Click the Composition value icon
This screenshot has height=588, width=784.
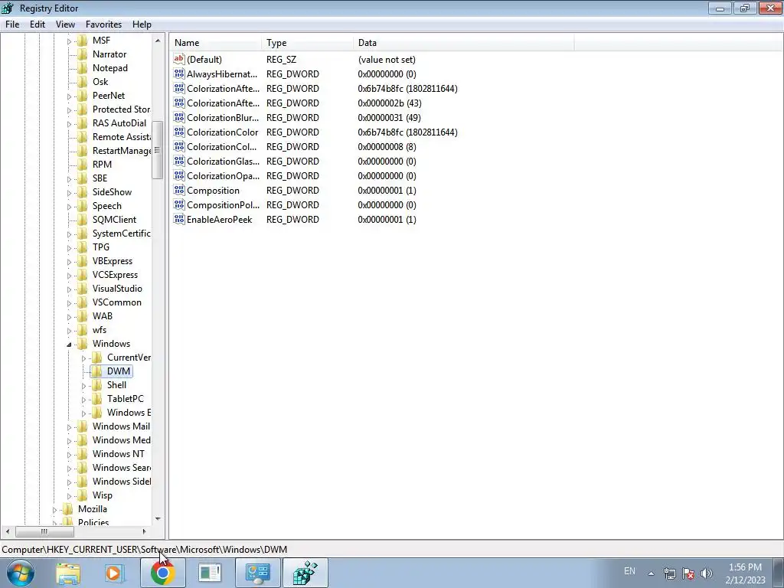point(179,190)
